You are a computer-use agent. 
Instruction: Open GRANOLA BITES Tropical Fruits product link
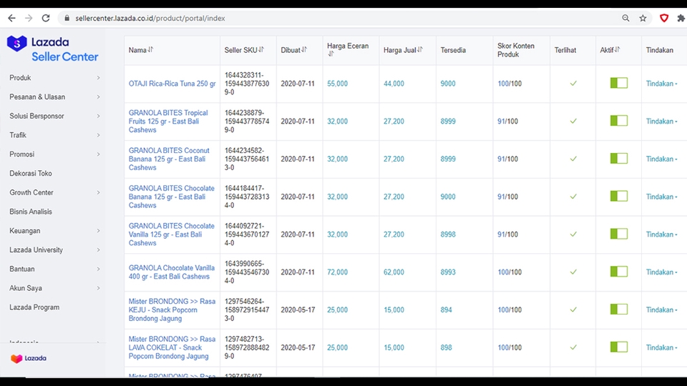(168, 122)
